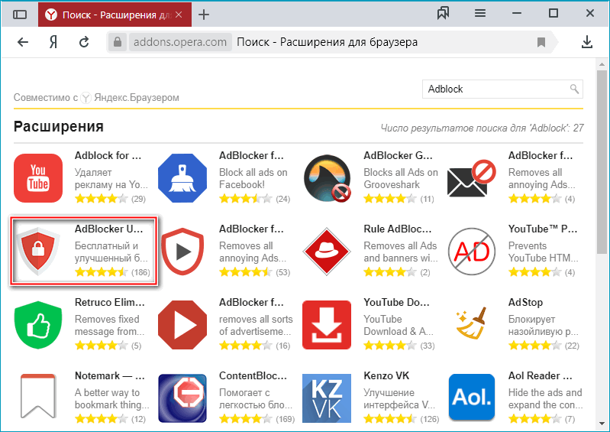Open the AdBlocker Ultimate shield icon
Screen dimensions: 610x432
[38, 252]
